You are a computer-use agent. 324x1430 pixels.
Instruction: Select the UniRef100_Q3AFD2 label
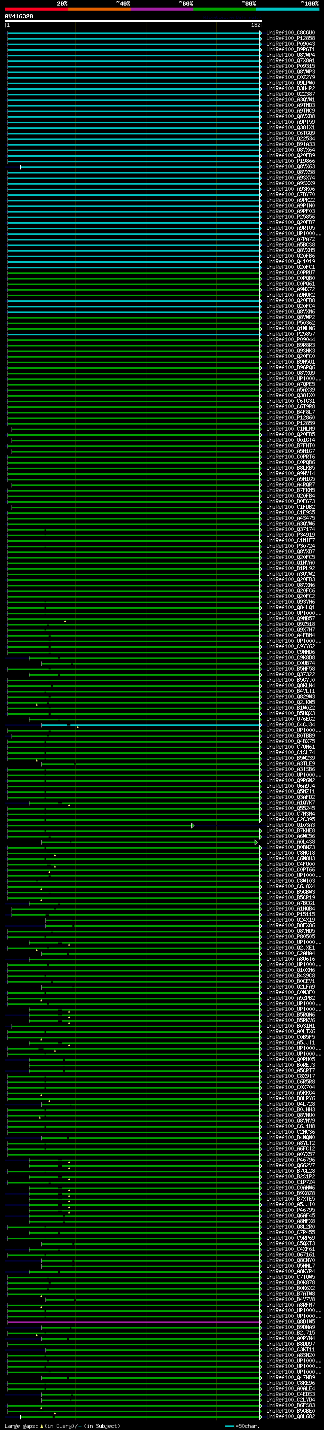point(291,797)
